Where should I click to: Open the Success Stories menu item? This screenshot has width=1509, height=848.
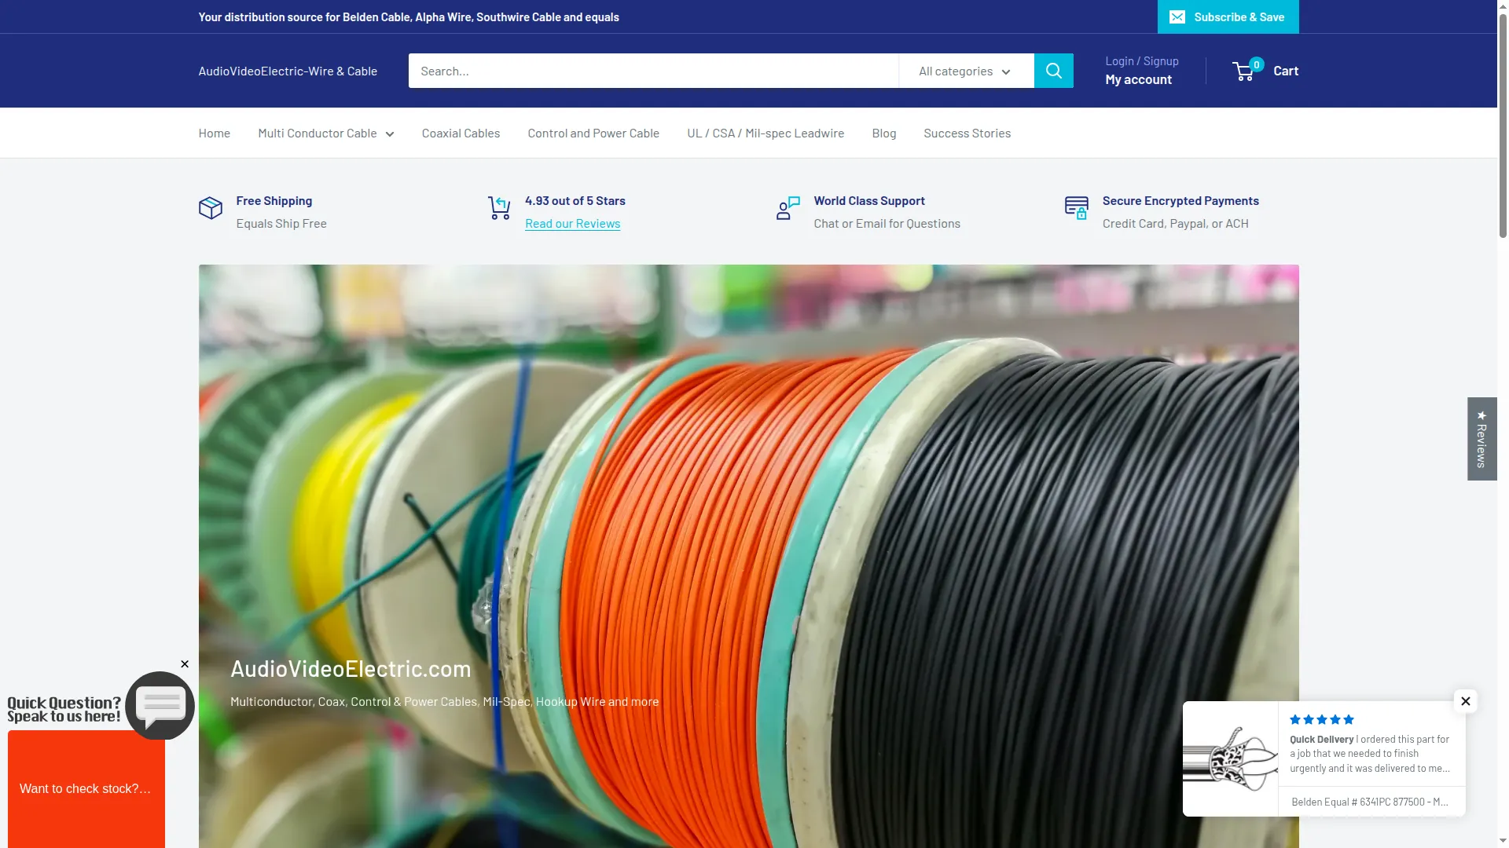[x=967, y=133]
